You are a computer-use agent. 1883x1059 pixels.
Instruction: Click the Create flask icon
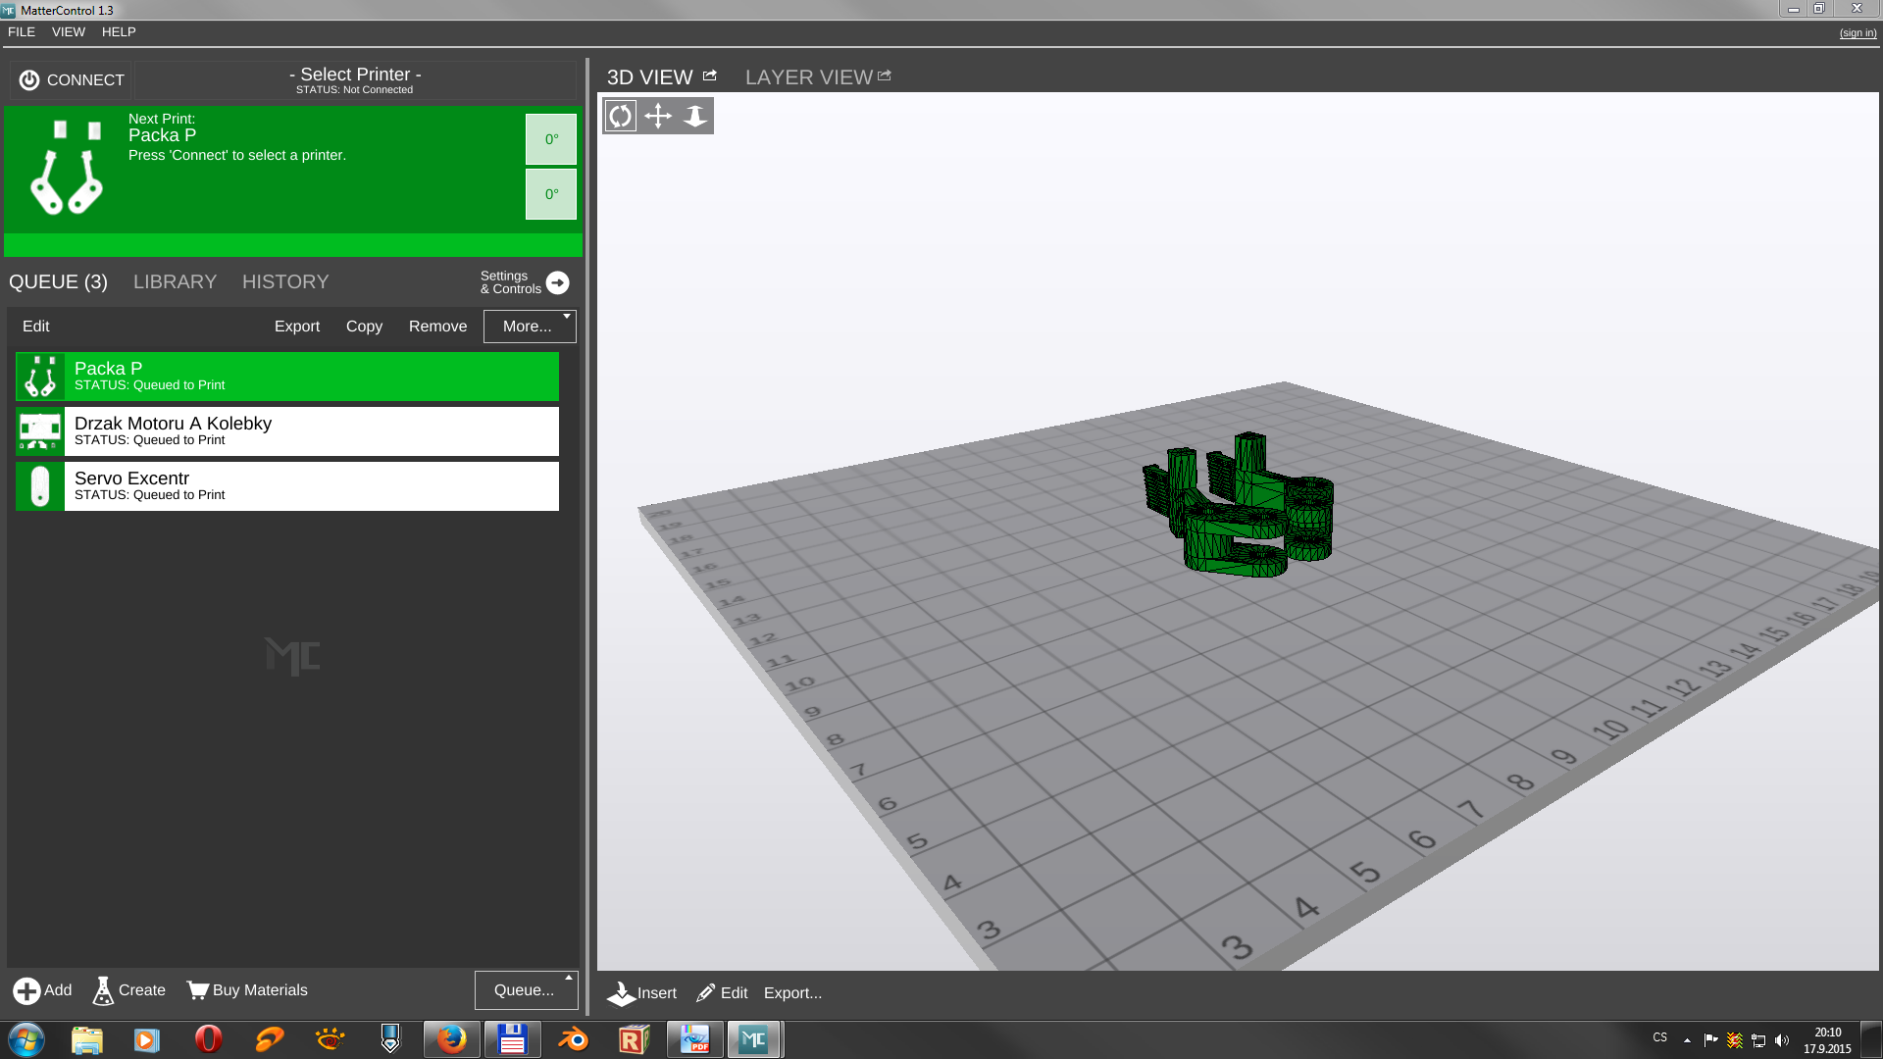pos(103,990)
